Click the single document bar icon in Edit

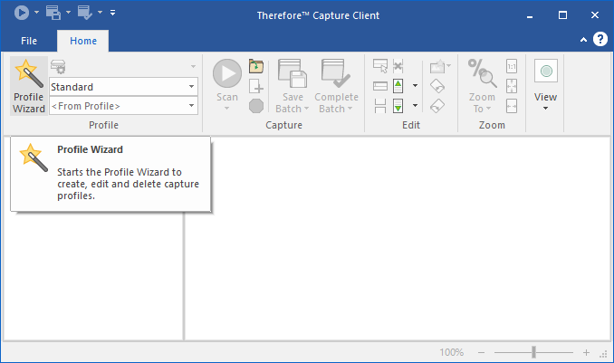(380, 86)
